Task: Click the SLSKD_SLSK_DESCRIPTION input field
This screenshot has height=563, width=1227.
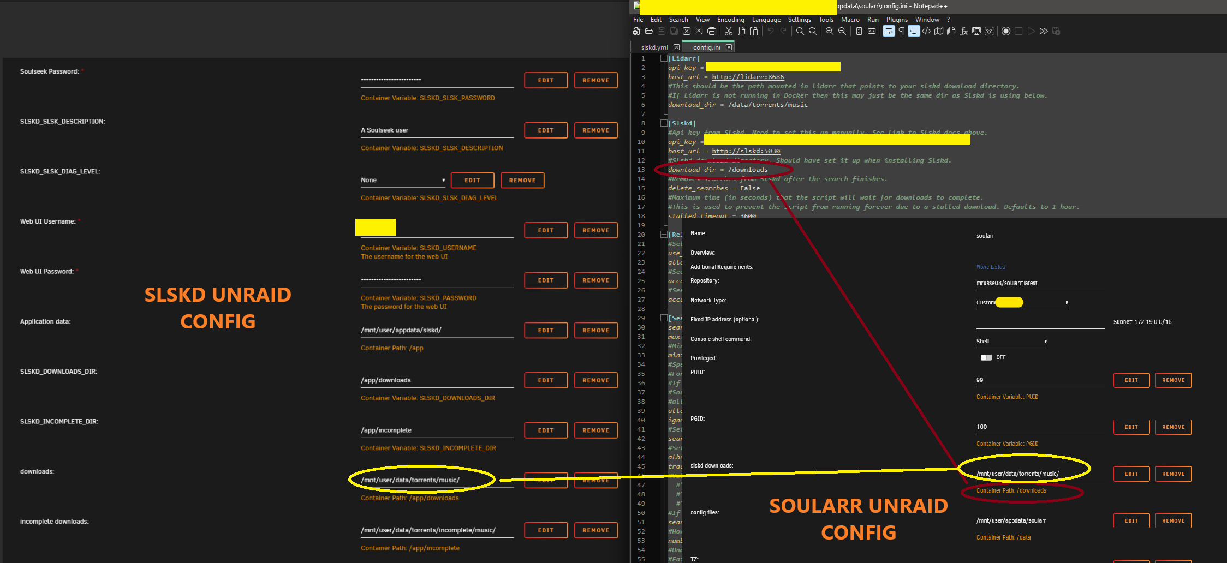Action: point(437,130)
